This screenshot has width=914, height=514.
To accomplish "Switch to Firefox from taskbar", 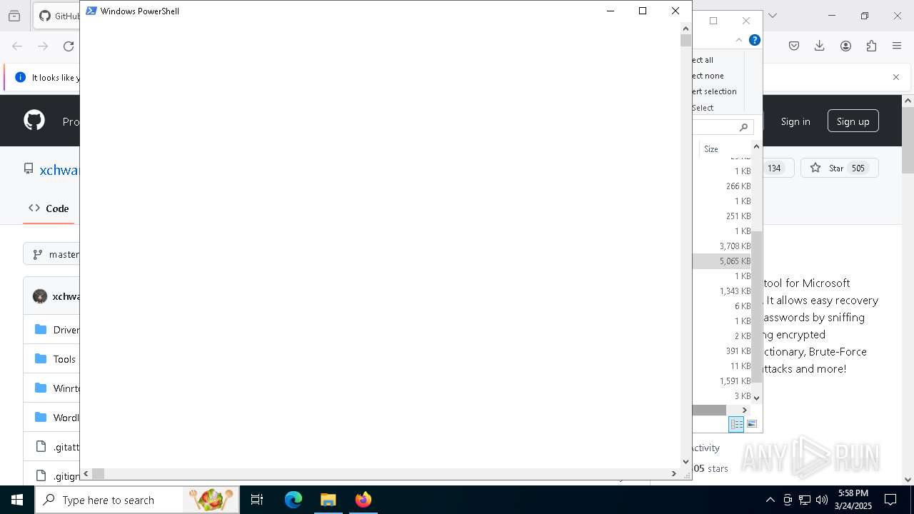I will tap(363, 500).
